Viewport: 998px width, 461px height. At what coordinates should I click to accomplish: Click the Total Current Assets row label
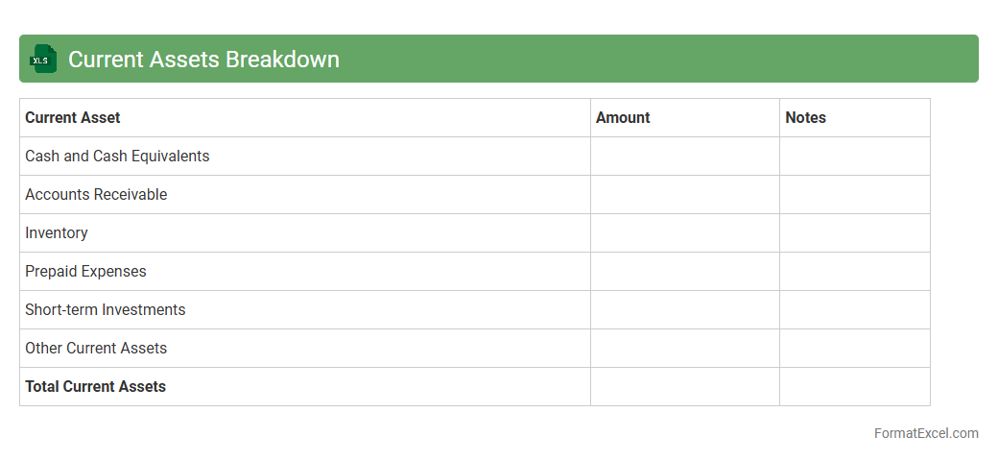(95, 386)
